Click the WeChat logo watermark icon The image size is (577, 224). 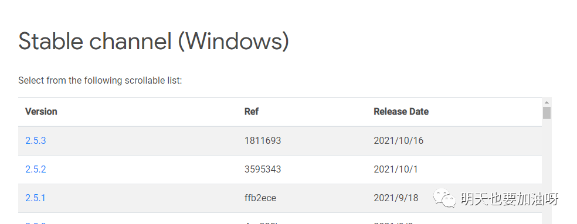[x=444, y=198]
